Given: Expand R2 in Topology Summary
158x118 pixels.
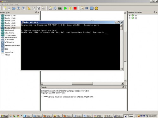Looking at the screenshot, I should coord(130,16).
